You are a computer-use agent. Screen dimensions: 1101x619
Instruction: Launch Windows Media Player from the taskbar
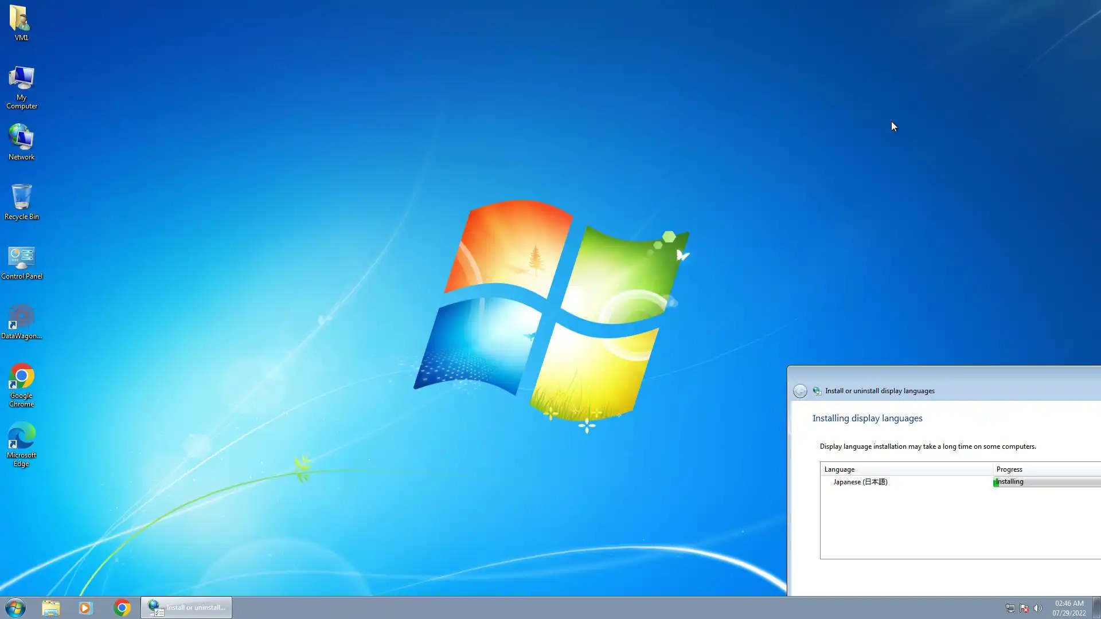pyautogui.click(x=85, y=608)
